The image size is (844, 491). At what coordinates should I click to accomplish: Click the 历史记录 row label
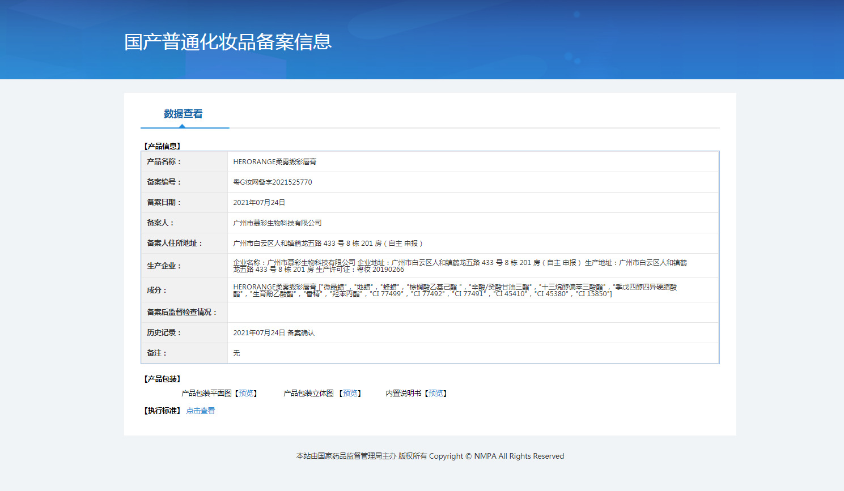coord(164,333)
